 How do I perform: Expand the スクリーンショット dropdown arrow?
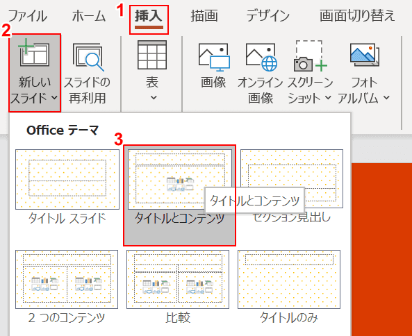[x=328, y=98]
